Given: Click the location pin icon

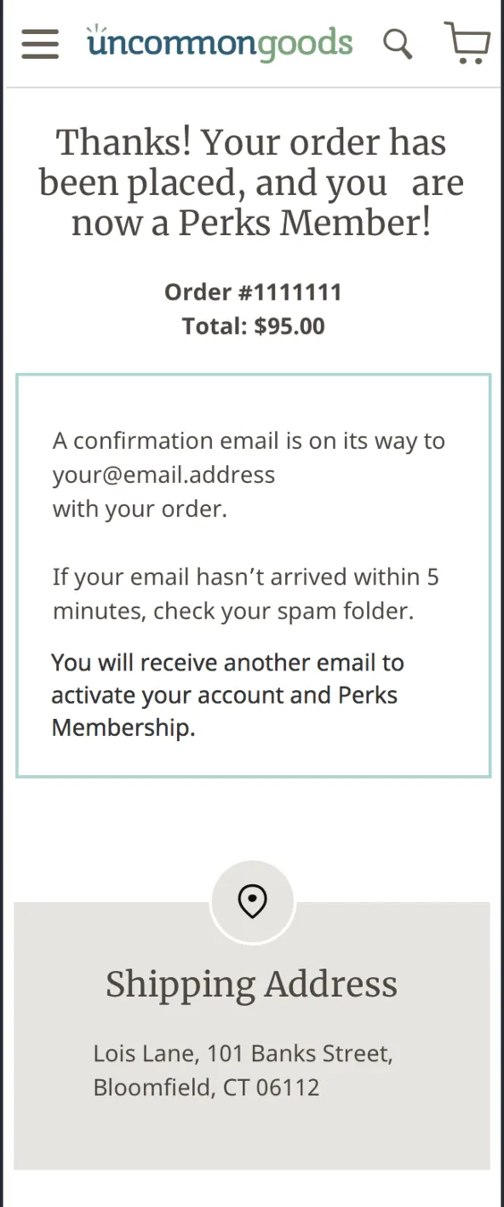Looking at the screenshot, I should point(253,902).
